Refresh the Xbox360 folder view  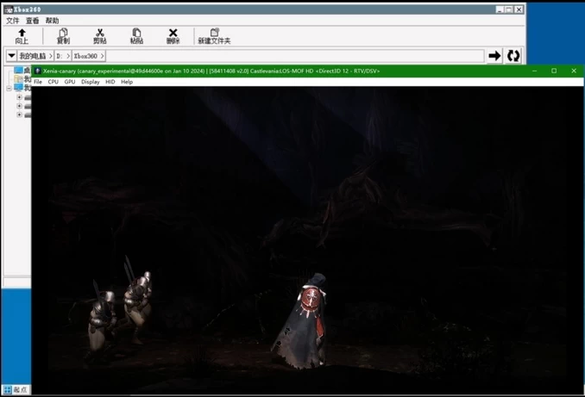coord(513,56)
